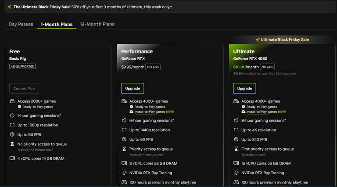Click the Performance plan heading
Screen dimensions: 337x187
pyautogui.click(x=137, y=52)
